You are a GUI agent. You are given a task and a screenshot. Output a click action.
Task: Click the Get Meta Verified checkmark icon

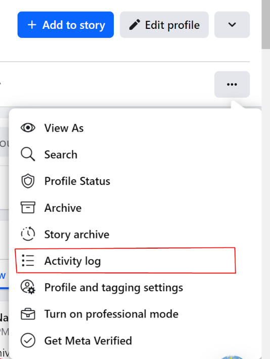point(28,340)
